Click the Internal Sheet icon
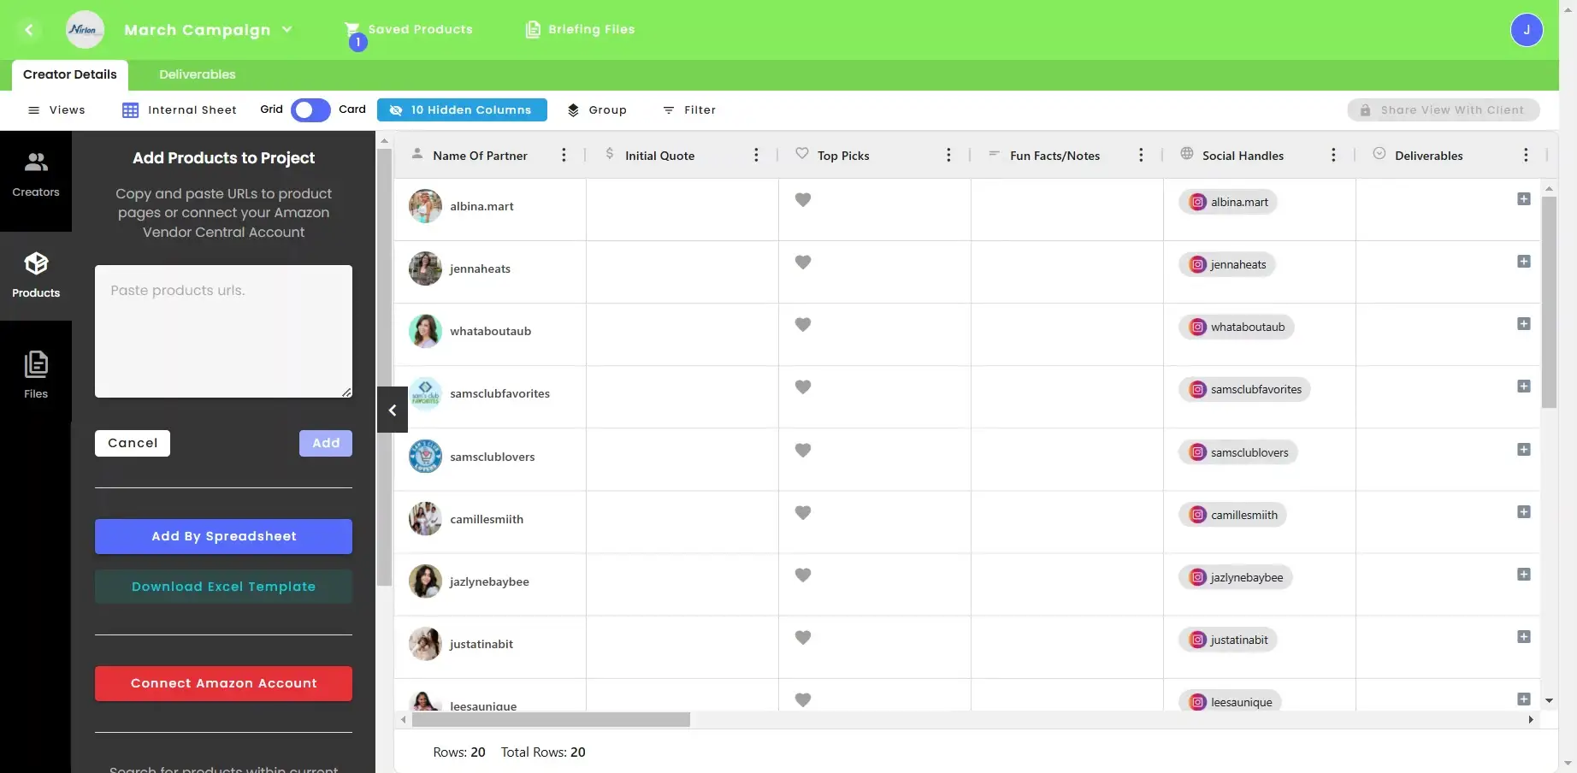1577x773 pixels. tap(130, 109)
